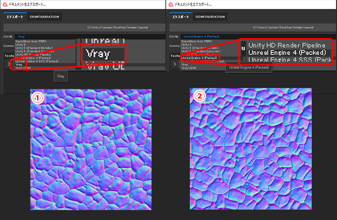Switch to the エクスポート tab in the Vray-config dialog

point(15,17)
